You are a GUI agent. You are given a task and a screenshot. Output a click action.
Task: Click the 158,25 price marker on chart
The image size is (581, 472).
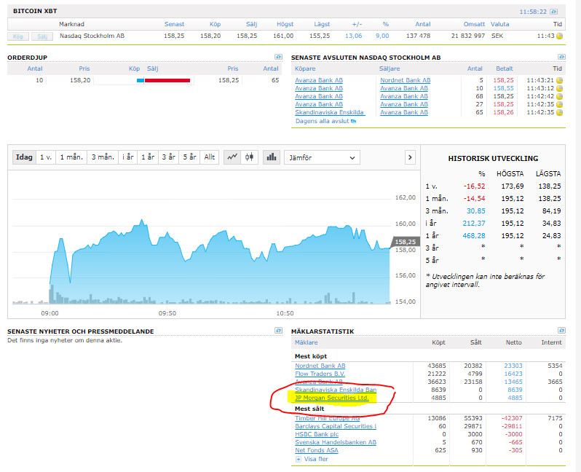click(x=405, y=242)
